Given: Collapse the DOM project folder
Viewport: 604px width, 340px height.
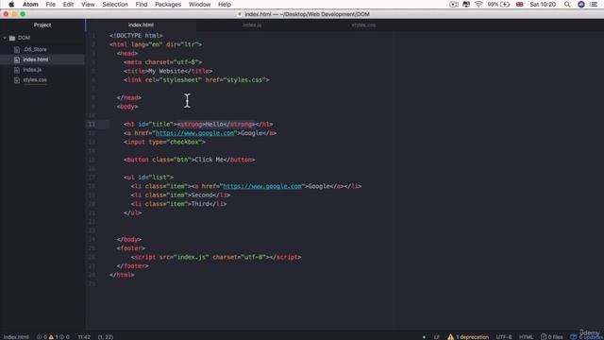Looking at the screenshot, I should coord(5,38).
